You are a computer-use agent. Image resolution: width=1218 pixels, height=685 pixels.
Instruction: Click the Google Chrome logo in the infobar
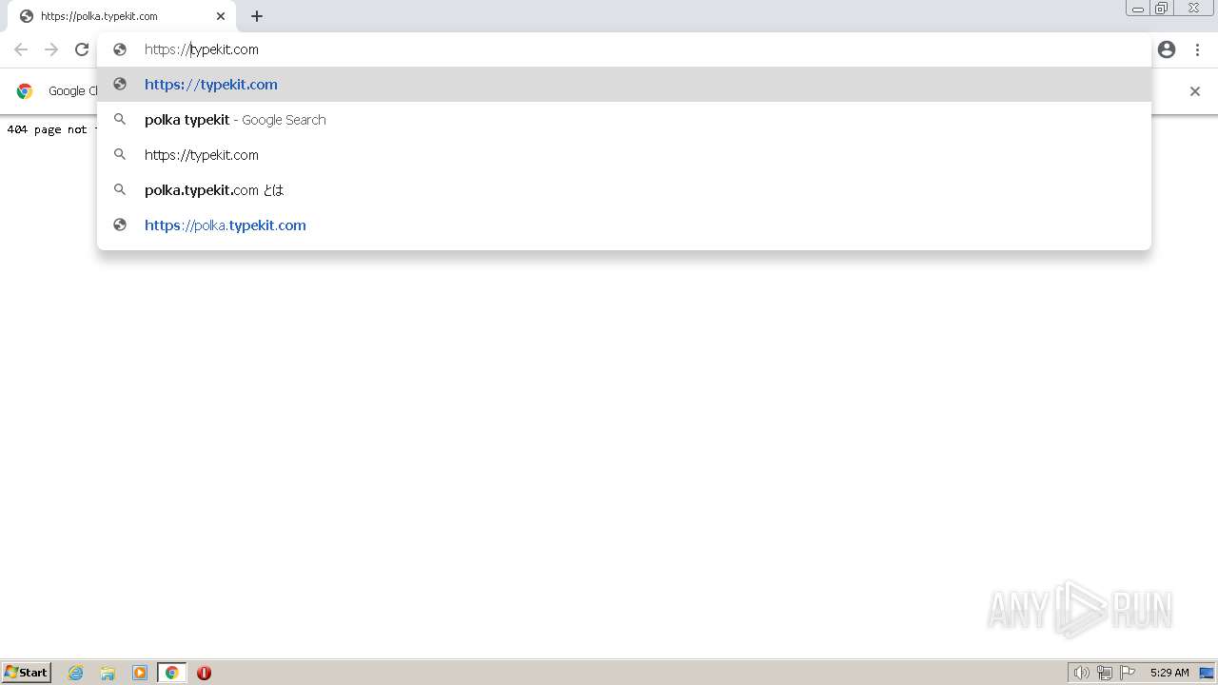(x=25, y=91)
